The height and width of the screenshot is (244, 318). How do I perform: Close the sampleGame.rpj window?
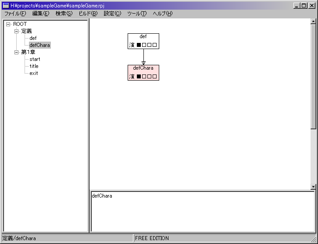(x=312, y=6)
